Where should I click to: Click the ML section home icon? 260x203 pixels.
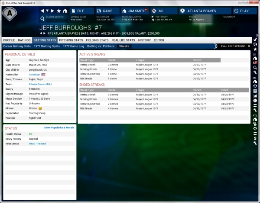[x=255, y=82]
